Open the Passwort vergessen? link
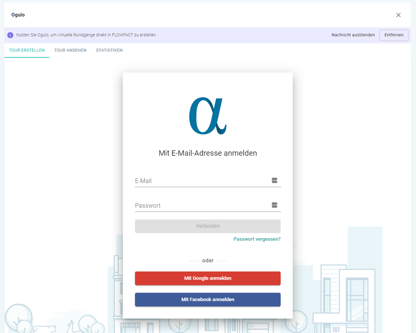416x333 pixels. click(x=257, y=239)
